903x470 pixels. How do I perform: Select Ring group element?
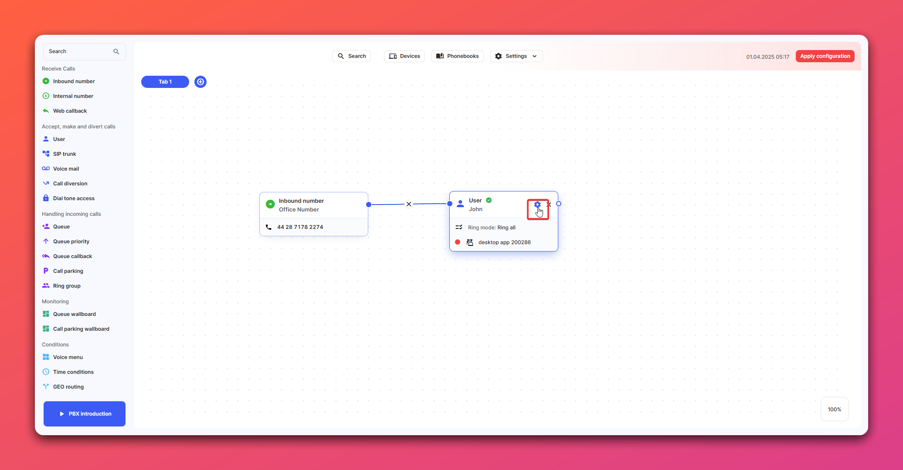point(67,286)
